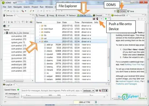
Task: Open the Edit menu
Action: (10, 7)
